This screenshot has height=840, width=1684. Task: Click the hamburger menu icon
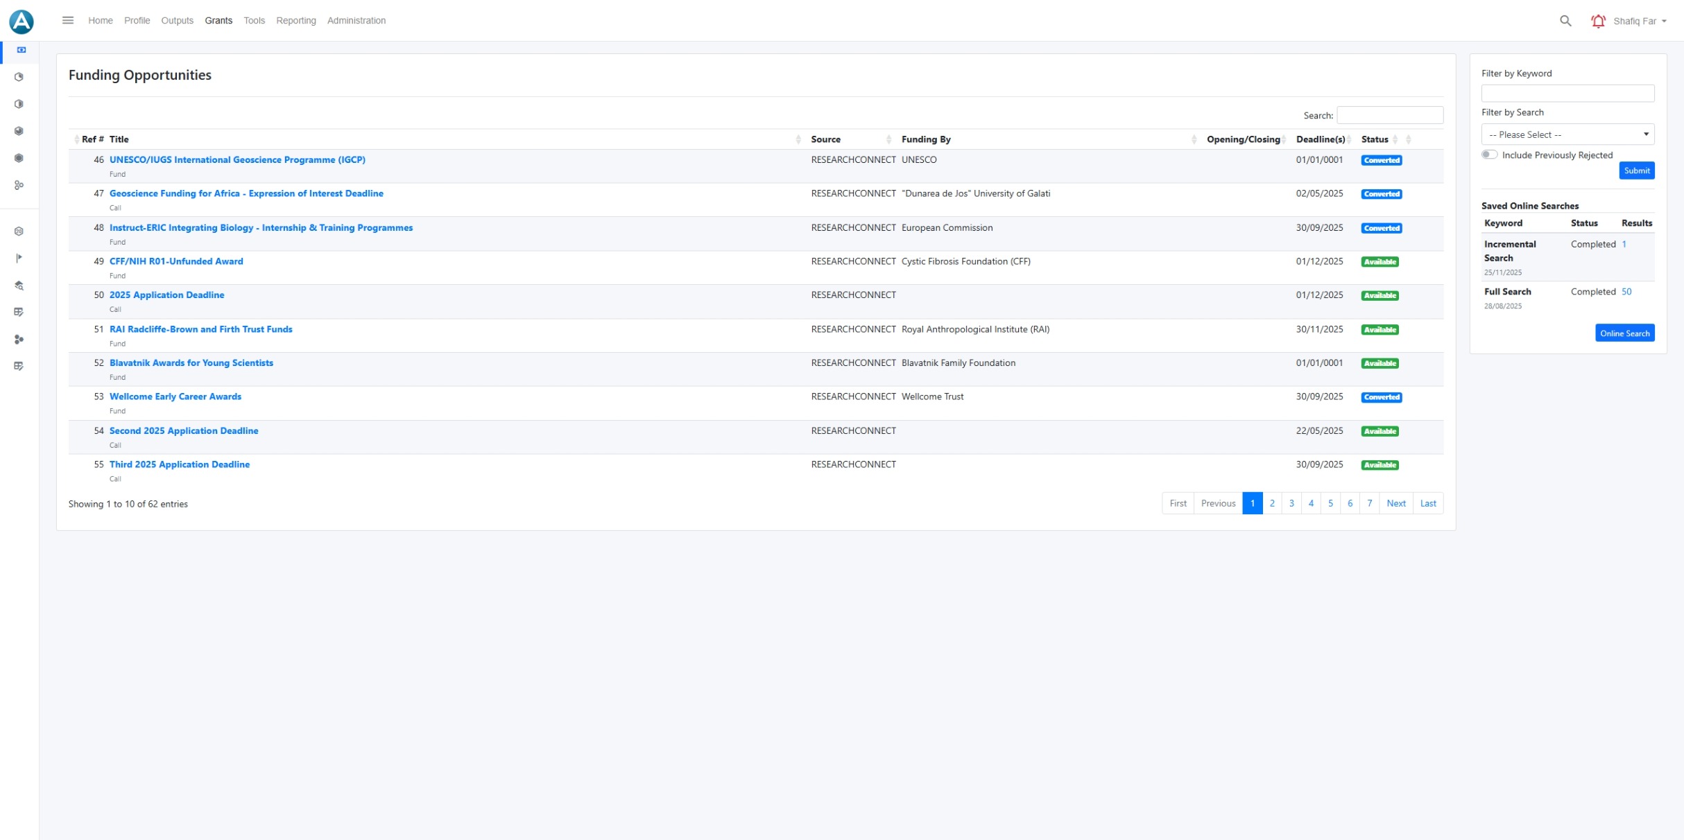(67, 20)
